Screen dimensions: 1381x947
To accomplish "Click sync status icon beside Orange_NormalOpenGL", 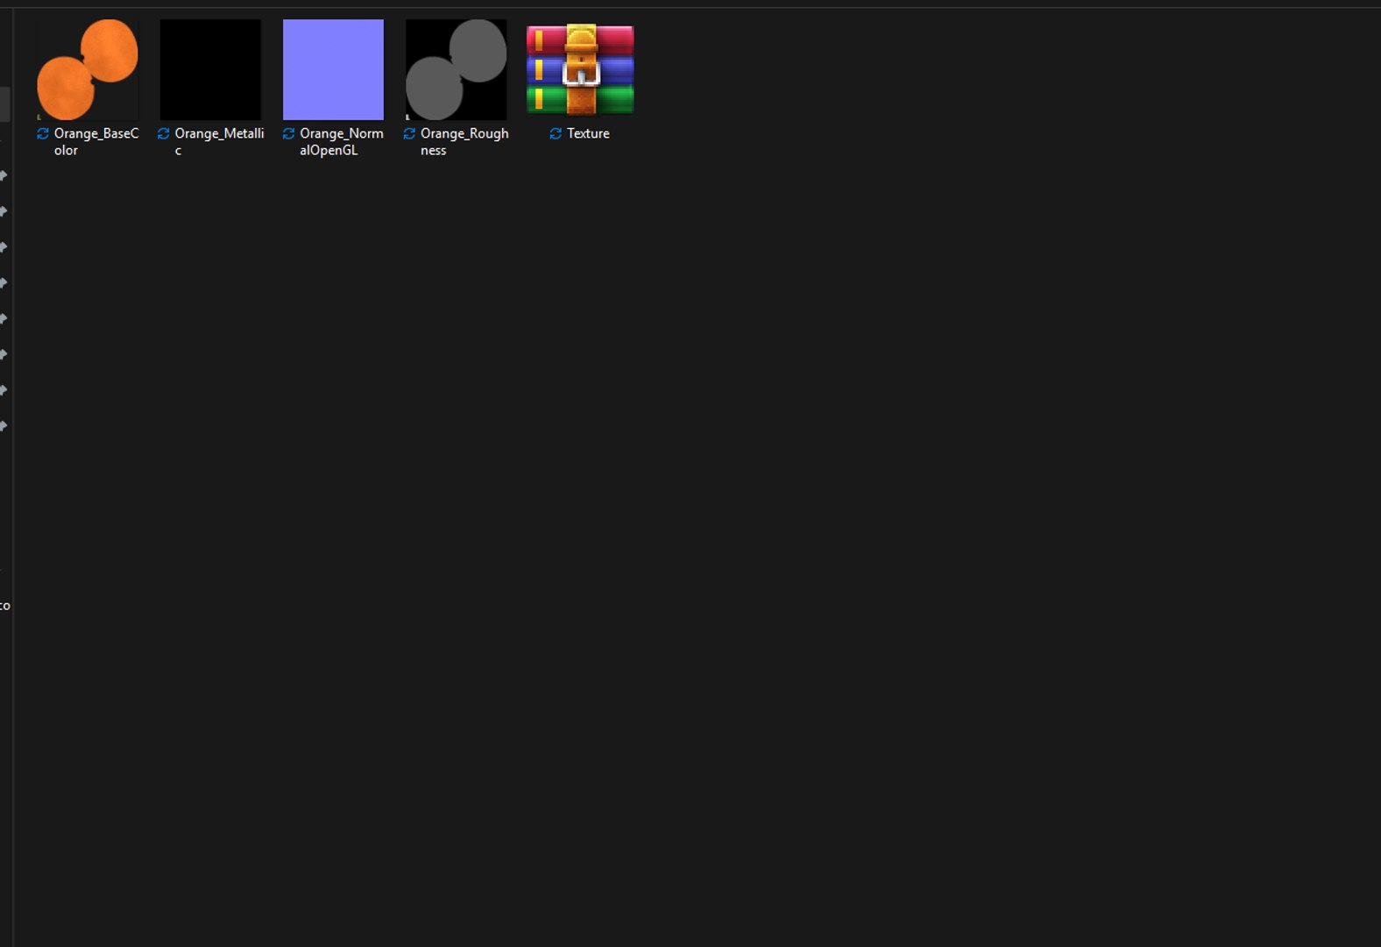I will coord(288,133).
